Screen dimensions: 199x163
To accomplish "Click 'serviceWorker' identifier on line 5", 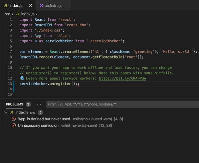I will pos(59,41).
